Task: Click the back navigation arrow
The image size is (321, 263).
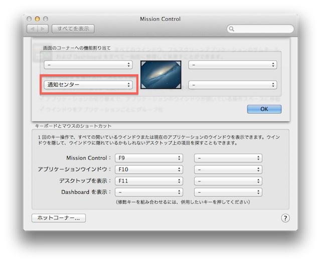Action: (32, 29)
